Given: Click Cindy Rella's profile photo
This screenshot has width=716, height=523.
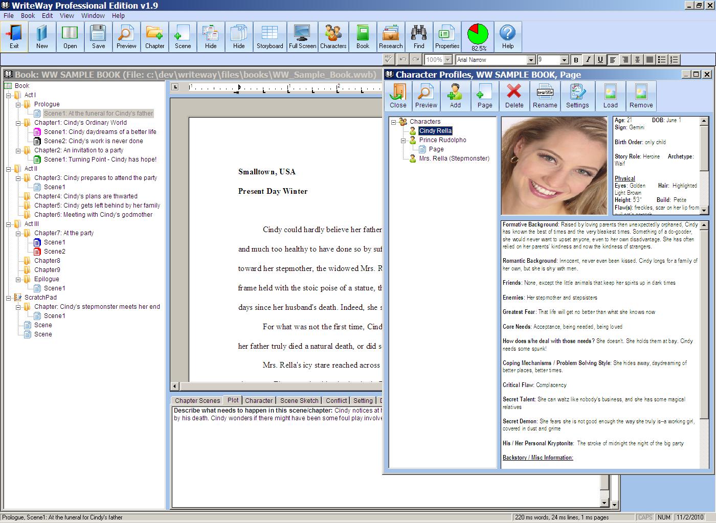Looking at the screenshot, I should (554, 166).
